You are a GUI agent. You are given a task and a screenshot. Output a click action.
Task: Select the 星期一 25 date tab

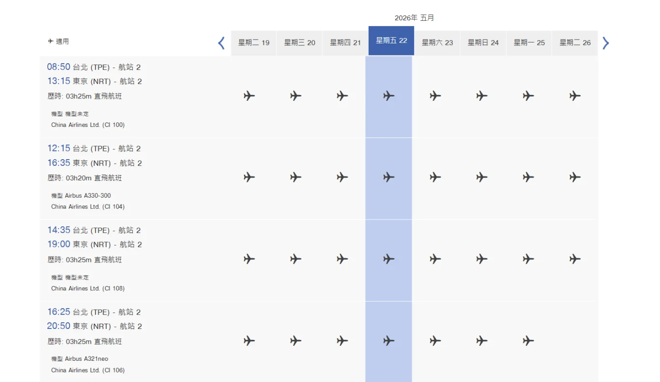(529, 43)
